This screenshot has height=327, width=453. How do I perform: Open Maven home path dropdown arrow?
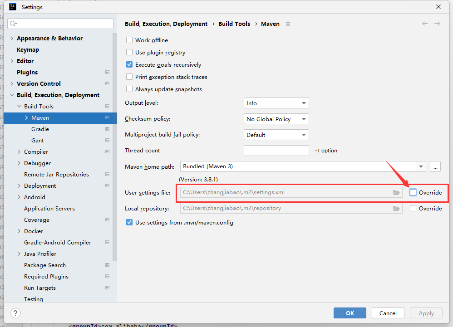click(x=421, y=166)
